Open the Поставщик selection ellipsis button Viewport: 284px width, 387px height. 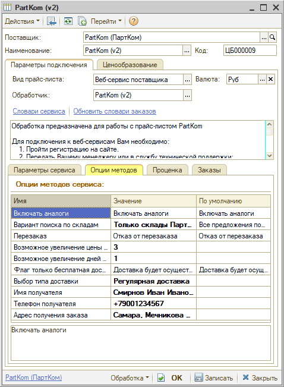264,37
